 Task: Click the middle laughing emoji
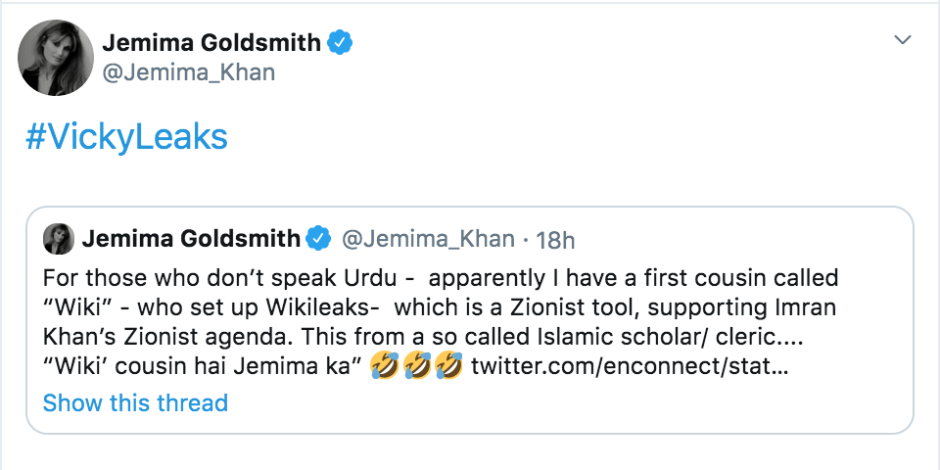pyautogui.click(x=418, y=367)
